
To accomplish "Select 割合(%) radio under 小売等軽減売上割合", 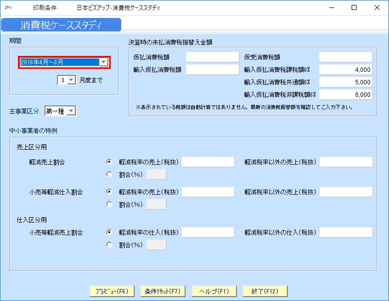I will (x=109, y=245).
